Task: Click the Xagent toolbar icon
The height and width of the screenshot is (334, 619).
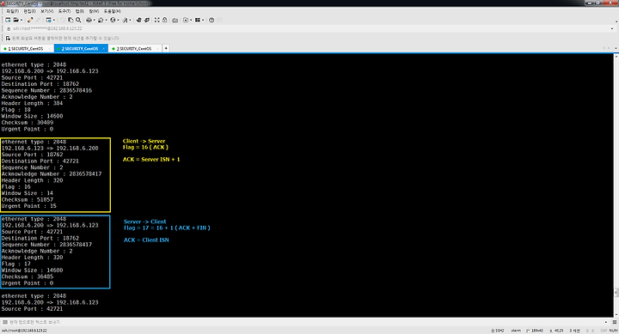Action: coord(147,20)
